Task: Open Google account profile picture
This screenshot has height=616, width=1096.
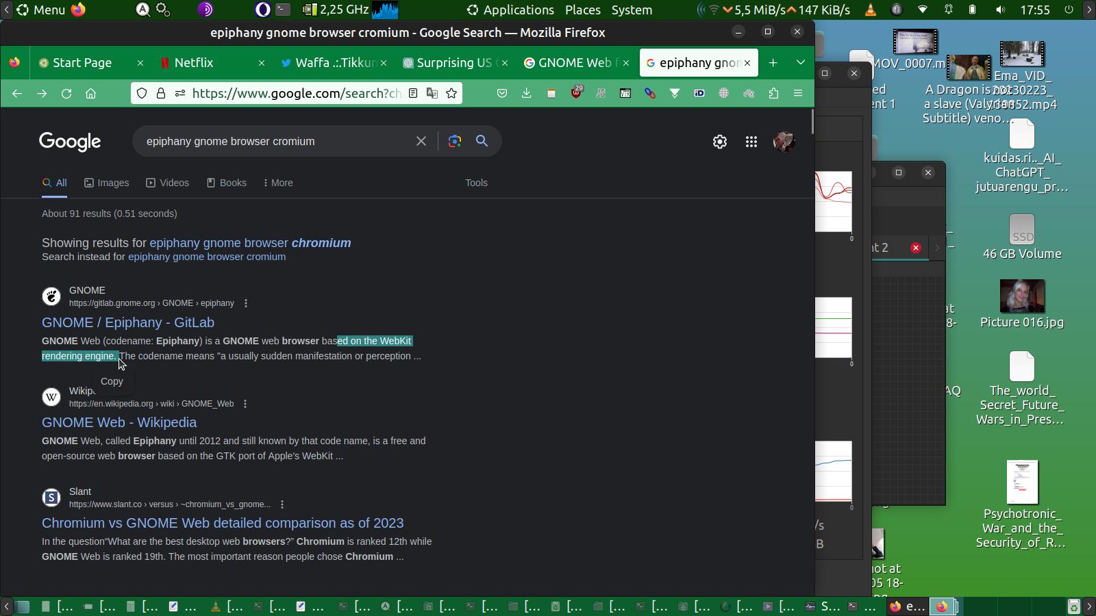Action: pyautogui.click(x=784, y=142)
